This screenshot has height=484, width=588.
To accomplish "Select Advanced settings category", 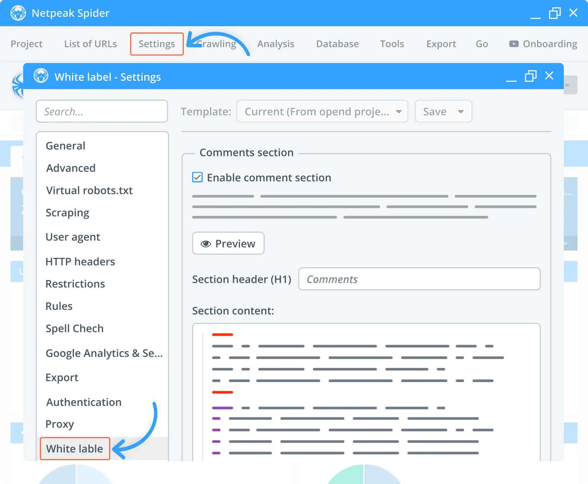I will pyautogui.click(x=71, y=168).
